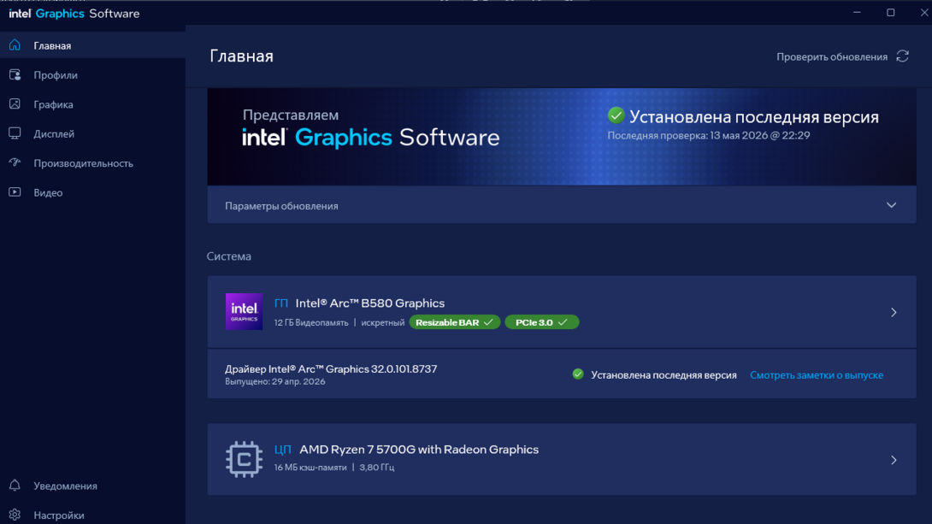Click the Производительность gauge icon
The height and width of the screenshot is (524, 932).
[x=15, y=162]
